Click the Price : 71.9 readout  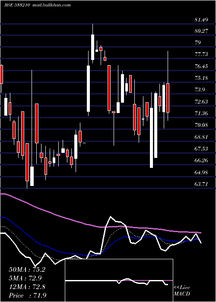coord(27,295)
